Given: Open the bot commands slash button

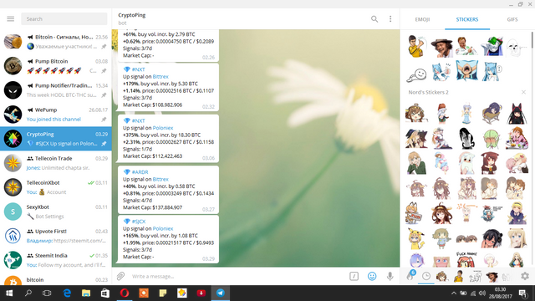Looking at the screenshot, I should click(x=354, y=276).
